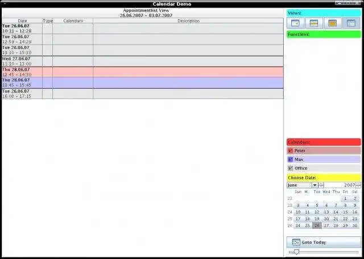Select the Tue 26.06.07 12:59 - 14:29 appointment
The image size is (364, 259).
click(143, 39)
